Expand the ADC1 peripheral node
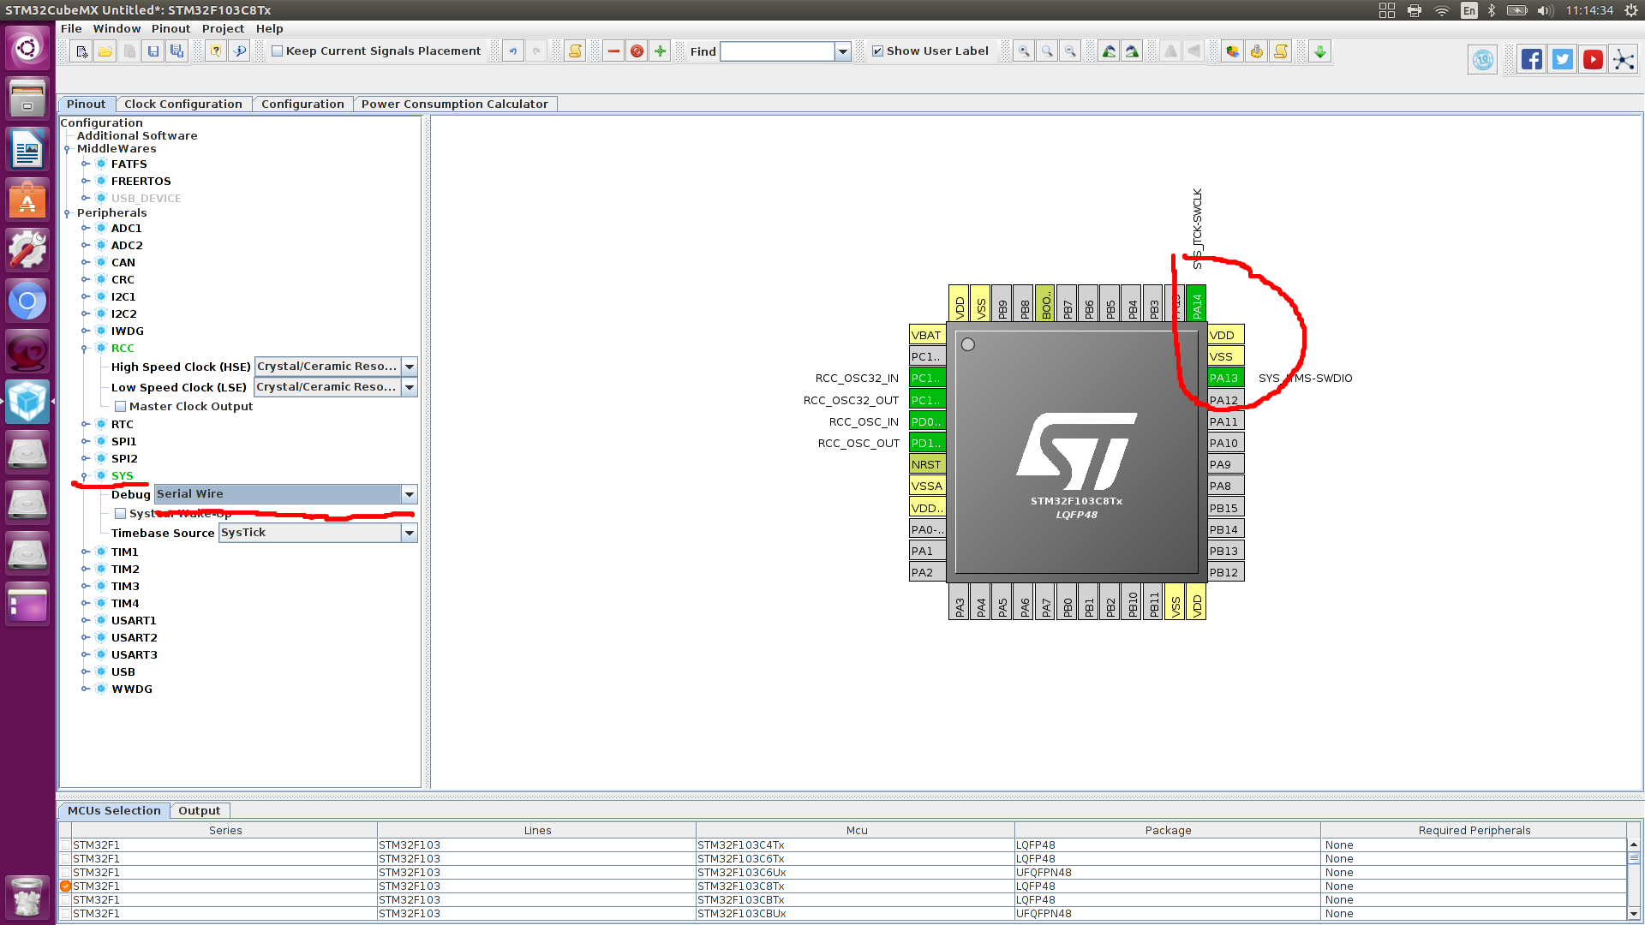 [x=85, y=228]
